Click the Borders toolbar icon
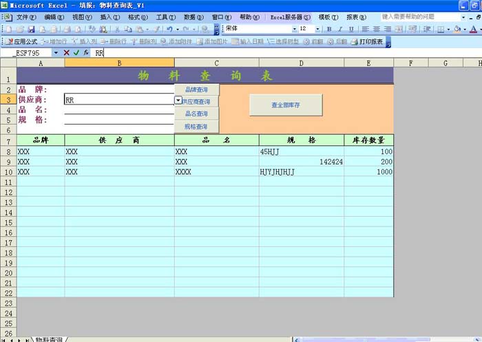 point(441,29)
